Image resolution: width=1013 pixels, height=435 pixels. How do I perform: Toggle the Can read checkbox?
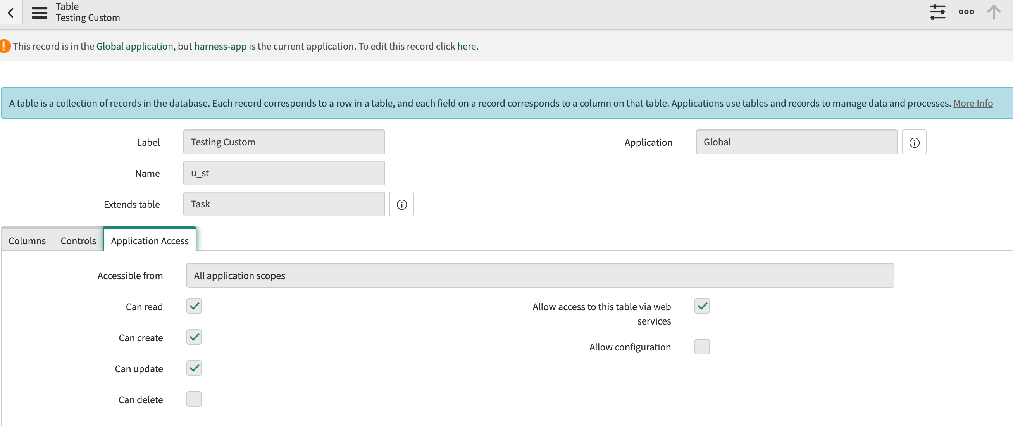click(194, 306)
